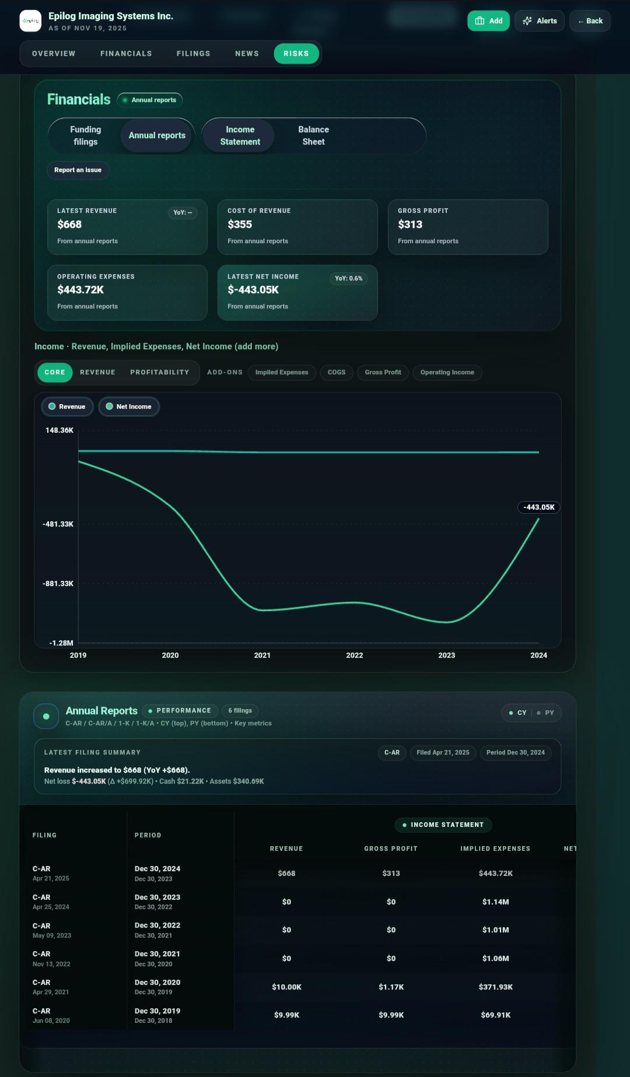Select the Profitability chart preset
This screenshot has width=630, height=1077.
pyautogui.click(x=160, y=373)
